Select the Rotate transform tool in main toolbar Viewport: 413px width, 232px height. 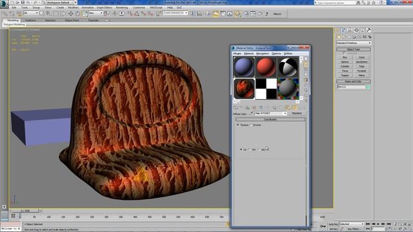pos(77,14)
